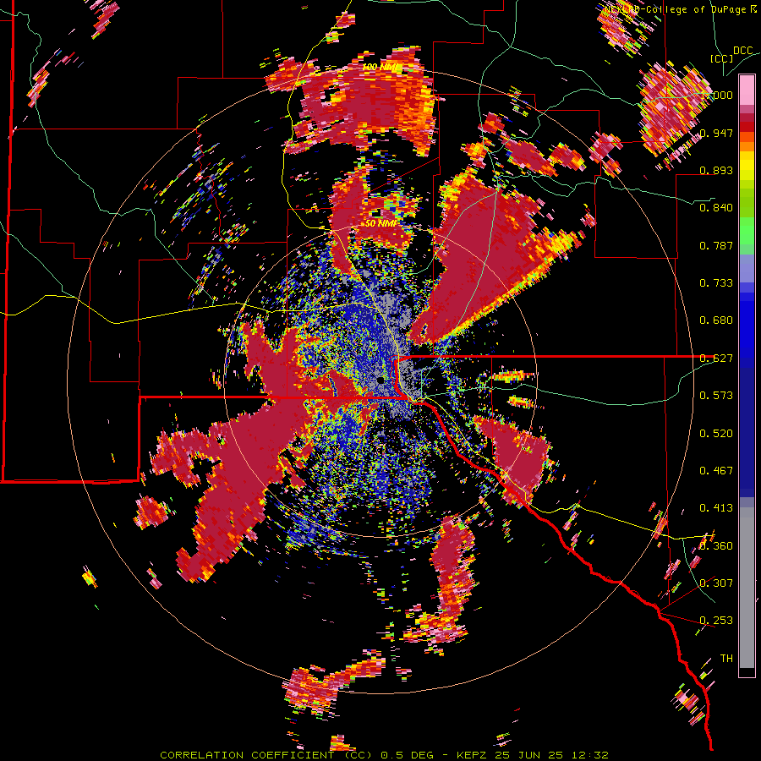Click the 0.893 legend value
This screenshot has width=761, height=761.
(x=716, y=170)
